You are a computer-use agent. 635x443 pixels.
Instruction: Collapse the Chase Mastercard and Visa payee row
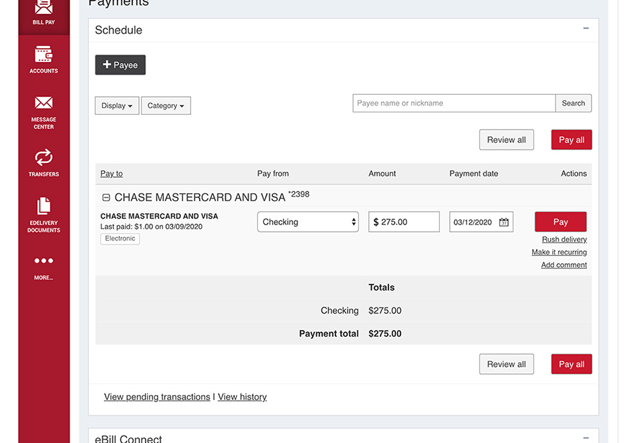pyautogui.click(x=106, y=198)
